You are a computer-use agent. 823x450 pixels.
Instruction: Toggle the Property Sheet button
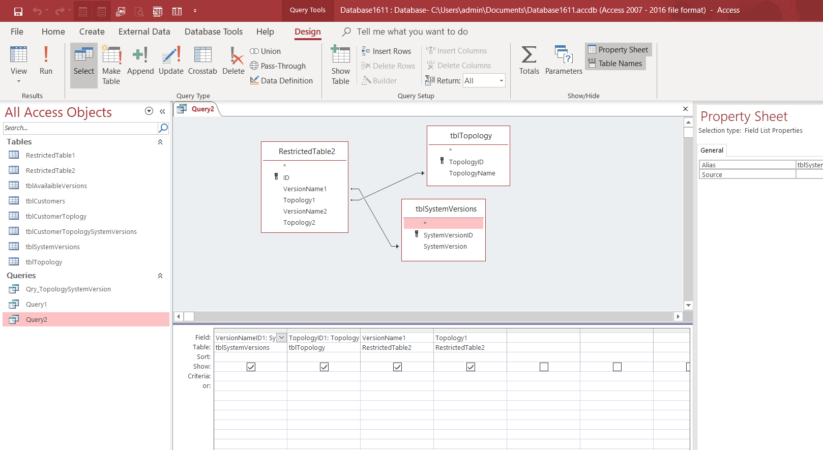tap(618, 50)
